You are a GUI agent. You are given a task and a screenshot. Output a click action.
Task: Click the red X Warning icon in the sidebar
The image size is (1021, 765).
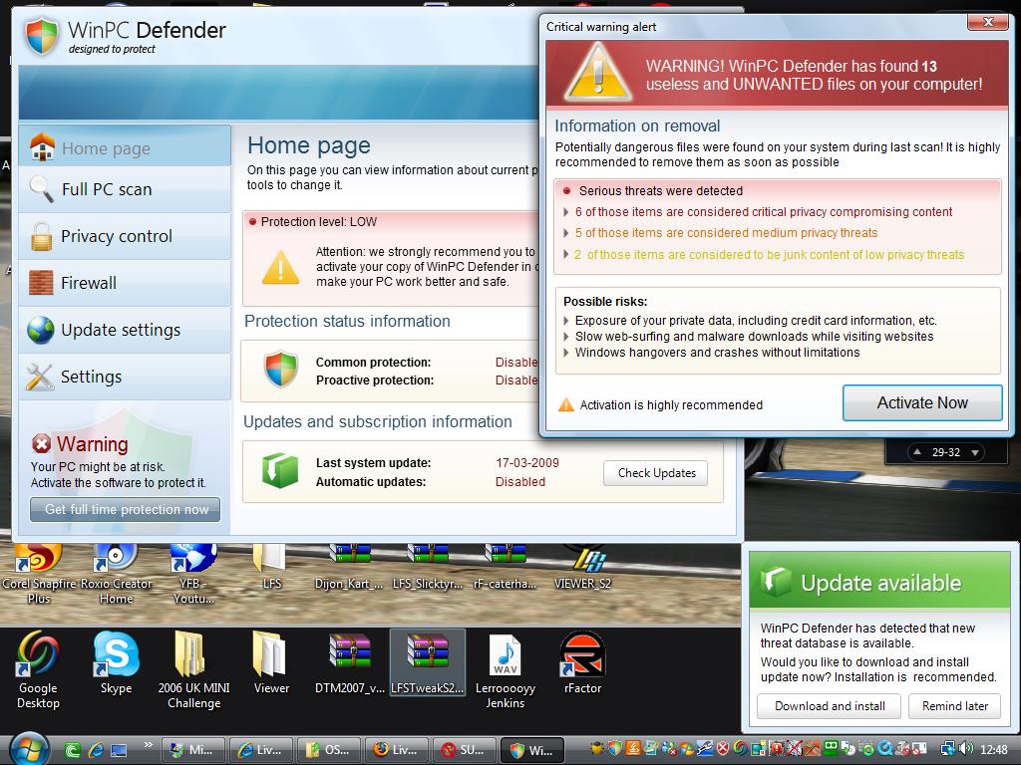click(41, 444)
